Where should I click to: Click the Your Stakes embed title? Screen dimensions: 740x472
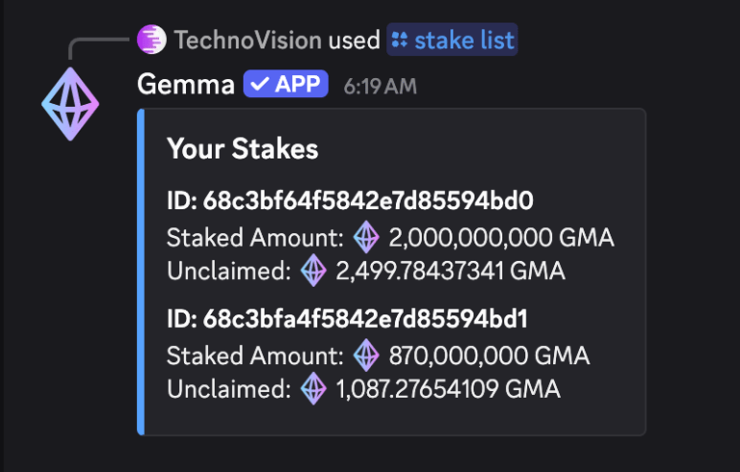(242, 148)
